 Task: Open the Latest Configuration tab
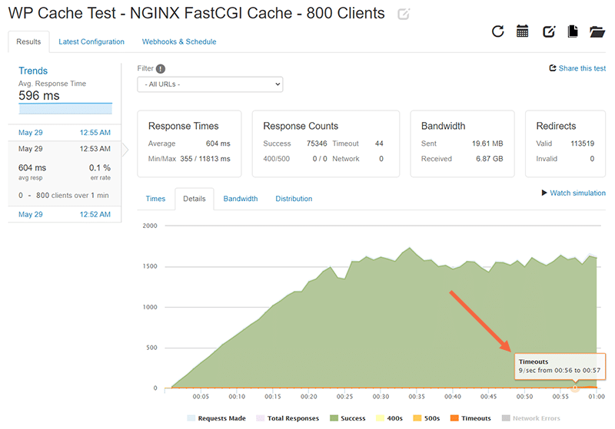pyautogui.click(x=91, y=41)
